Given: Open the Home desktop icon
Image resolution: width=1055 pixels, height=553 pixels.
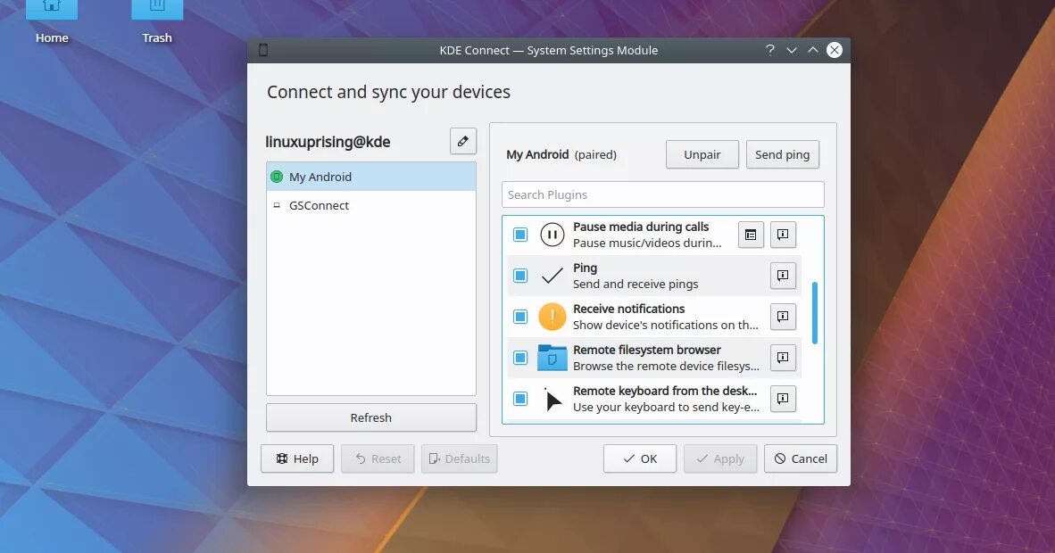Looking at the screenshot, I should pyautogui.click(x=52, y=21).
